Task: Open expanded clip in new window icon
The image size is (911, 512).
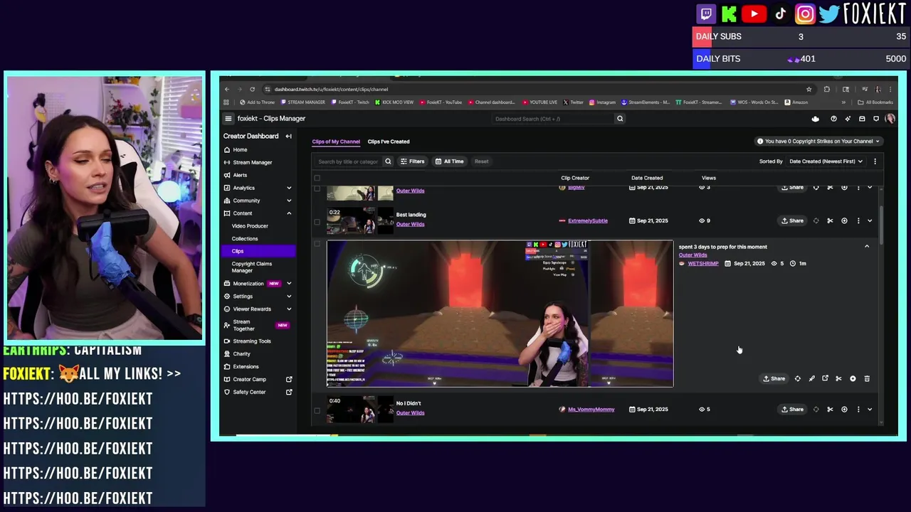Action: (x=825, y=378)
